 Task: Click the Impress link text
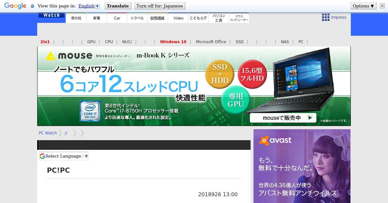tap(339, 17)
